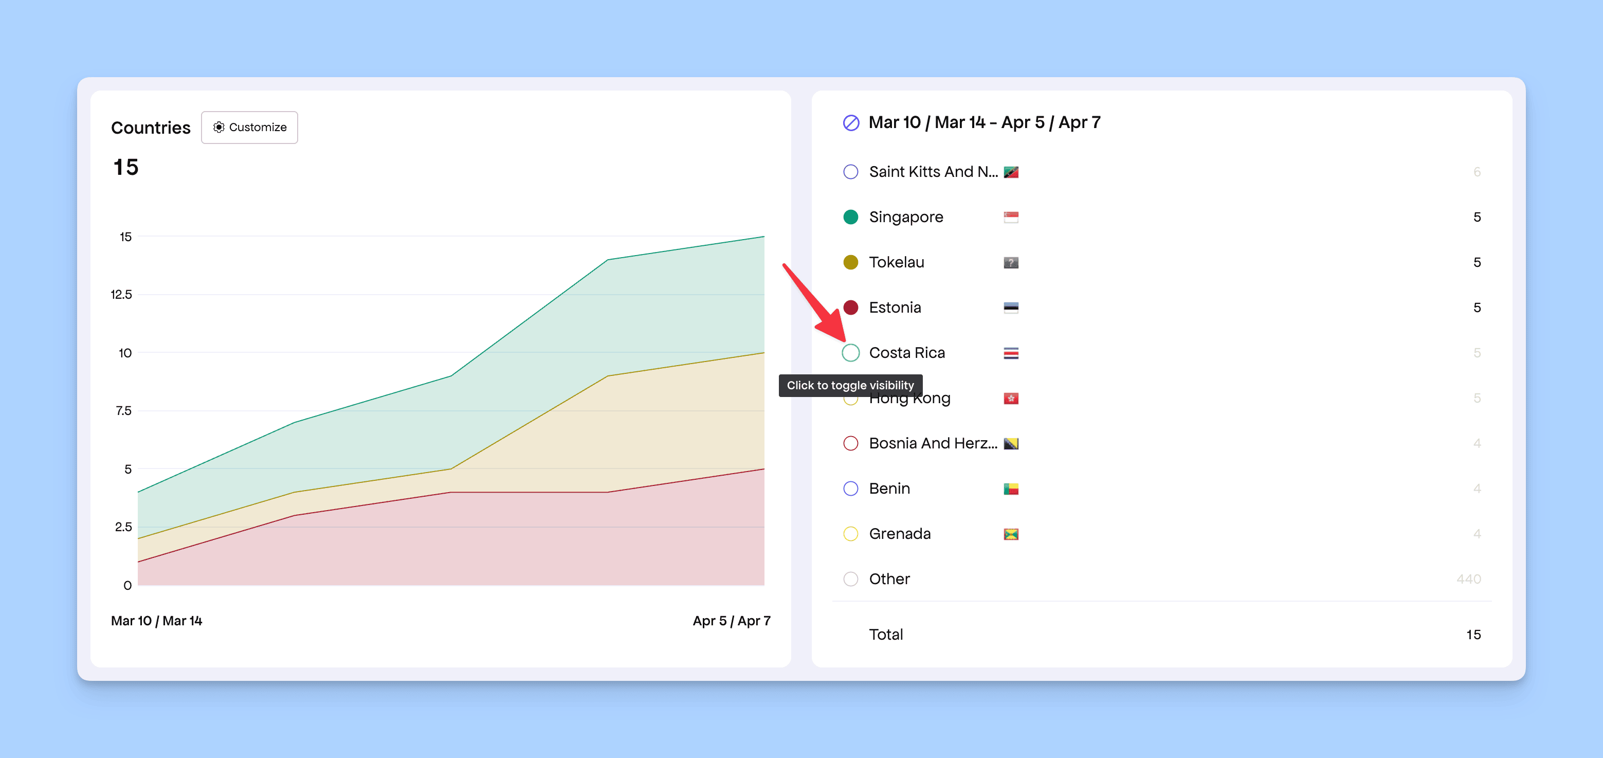Click the Tokelau placeholder flag icon
Image resolution: width=1603 pixels, height=758 pixels.
(x=1011, y=263)
